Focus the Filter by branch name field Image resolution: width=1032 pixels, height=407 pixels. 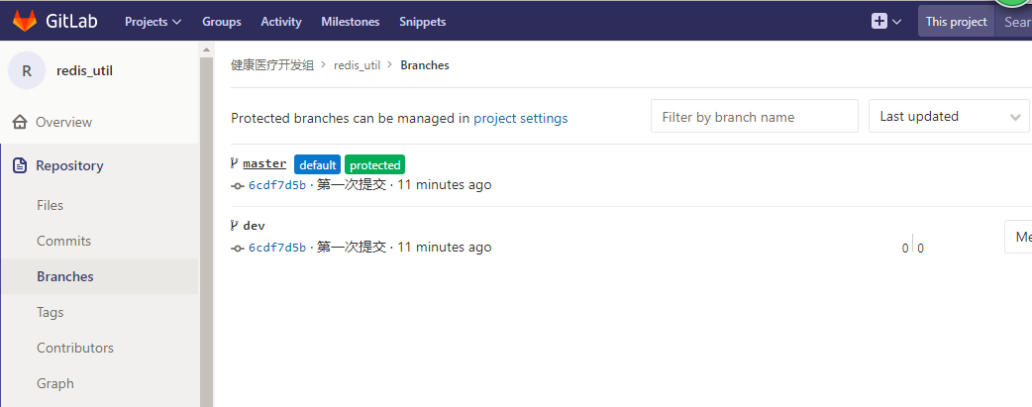pyautogui.click(x=755, y=117)
